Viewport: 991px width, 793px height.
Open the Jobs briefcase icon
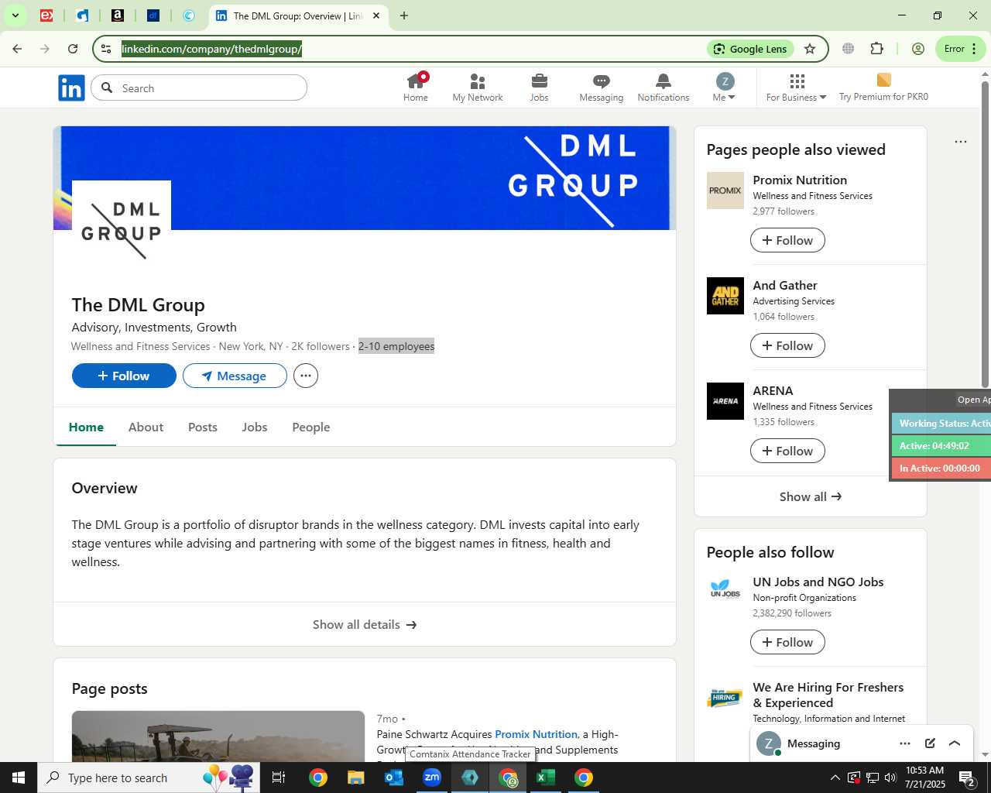point(540,88)
